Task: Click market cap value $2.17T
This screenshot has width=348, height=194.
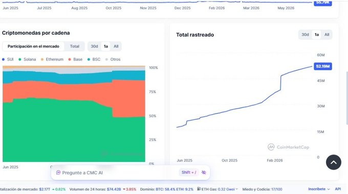Action: click(45, 189)
